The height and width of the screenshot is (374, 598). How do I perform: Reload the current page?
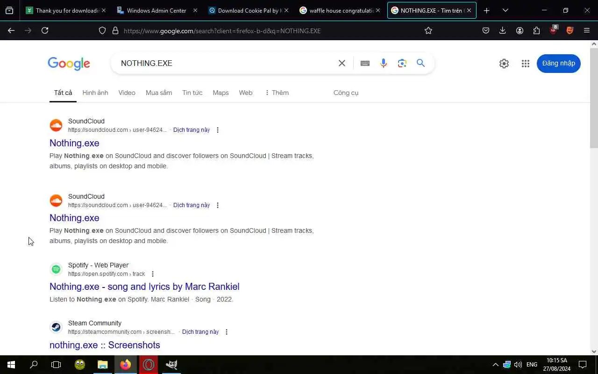coord(45,30)
